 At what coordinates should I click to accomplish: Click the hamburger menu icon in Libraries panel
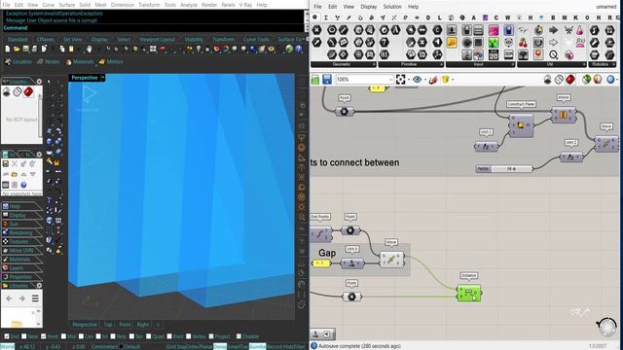pyautogui.click(x=35, y=298)
